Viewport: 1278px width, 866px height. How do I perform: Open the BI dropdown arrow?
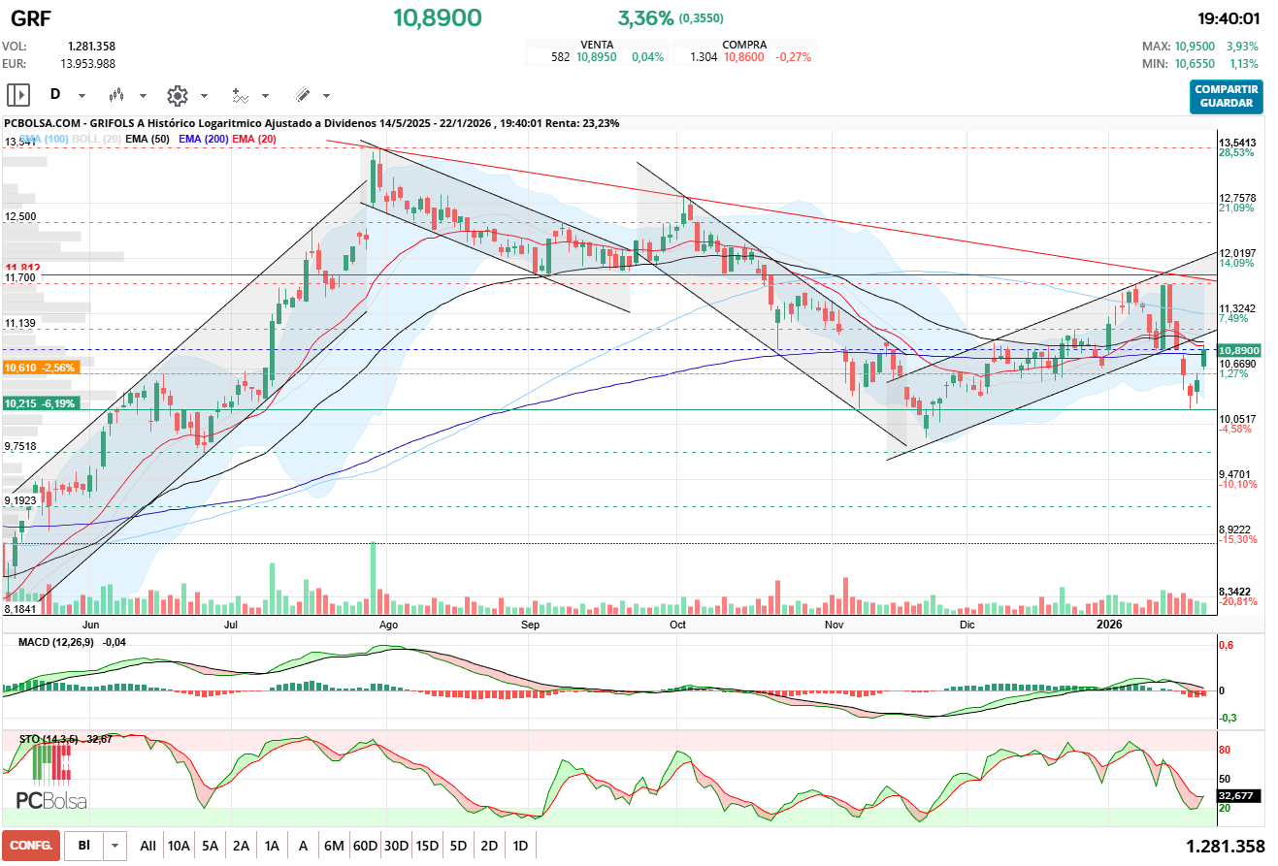115,846
